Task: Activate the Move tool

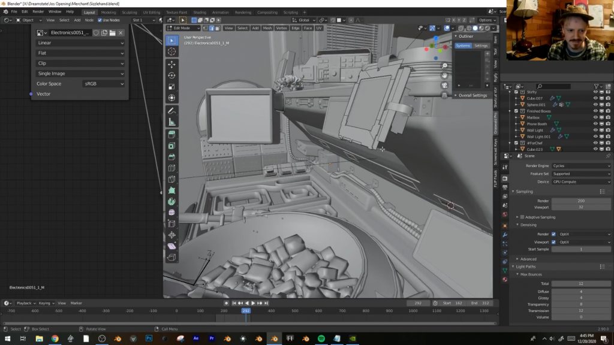Action: [x=172, y=65]
